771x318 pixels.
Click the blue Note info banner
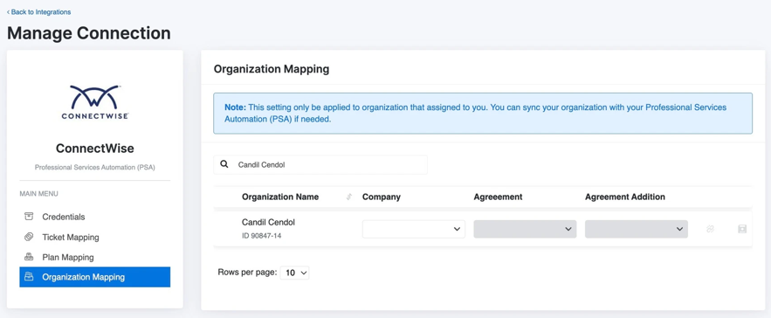pyautogui.click(x=483, y=114)
